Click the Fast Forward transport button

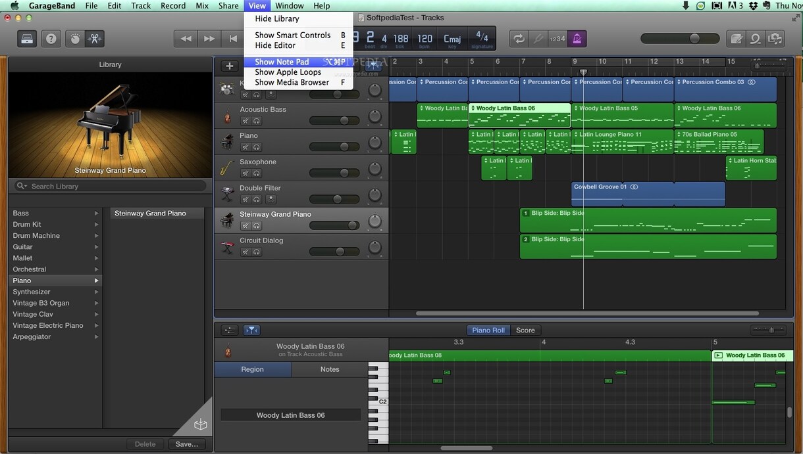point(209,39)
